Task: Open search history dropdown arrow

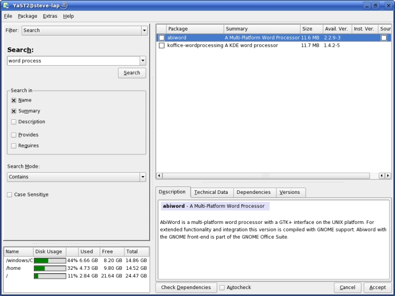Action: coord(143,61)
